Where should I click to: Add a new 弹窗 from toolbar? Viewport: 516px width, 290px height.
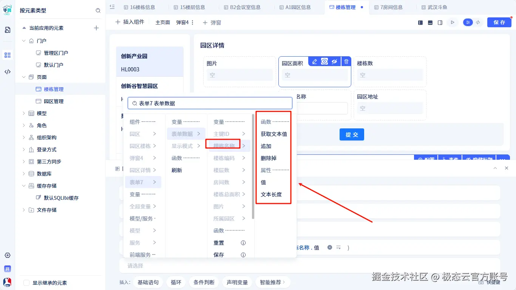point(212,23)
